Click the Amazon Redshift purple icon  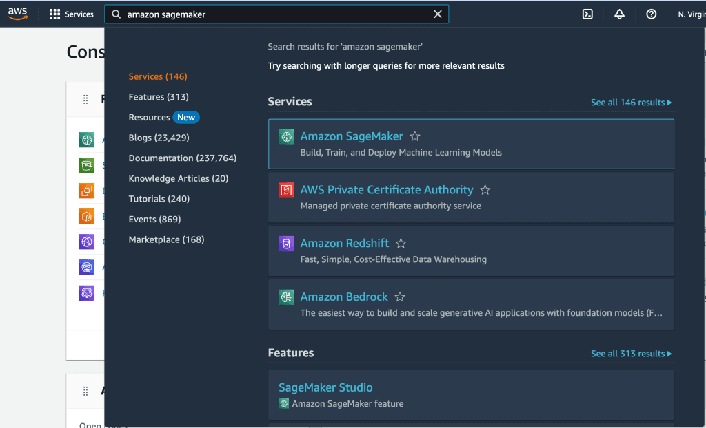tap(286, 243)
